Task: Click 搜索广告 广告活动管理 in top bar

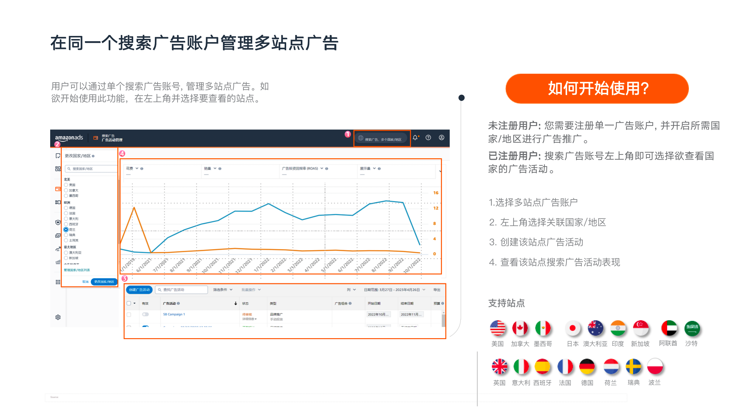Action: click(x=112, y=138)
